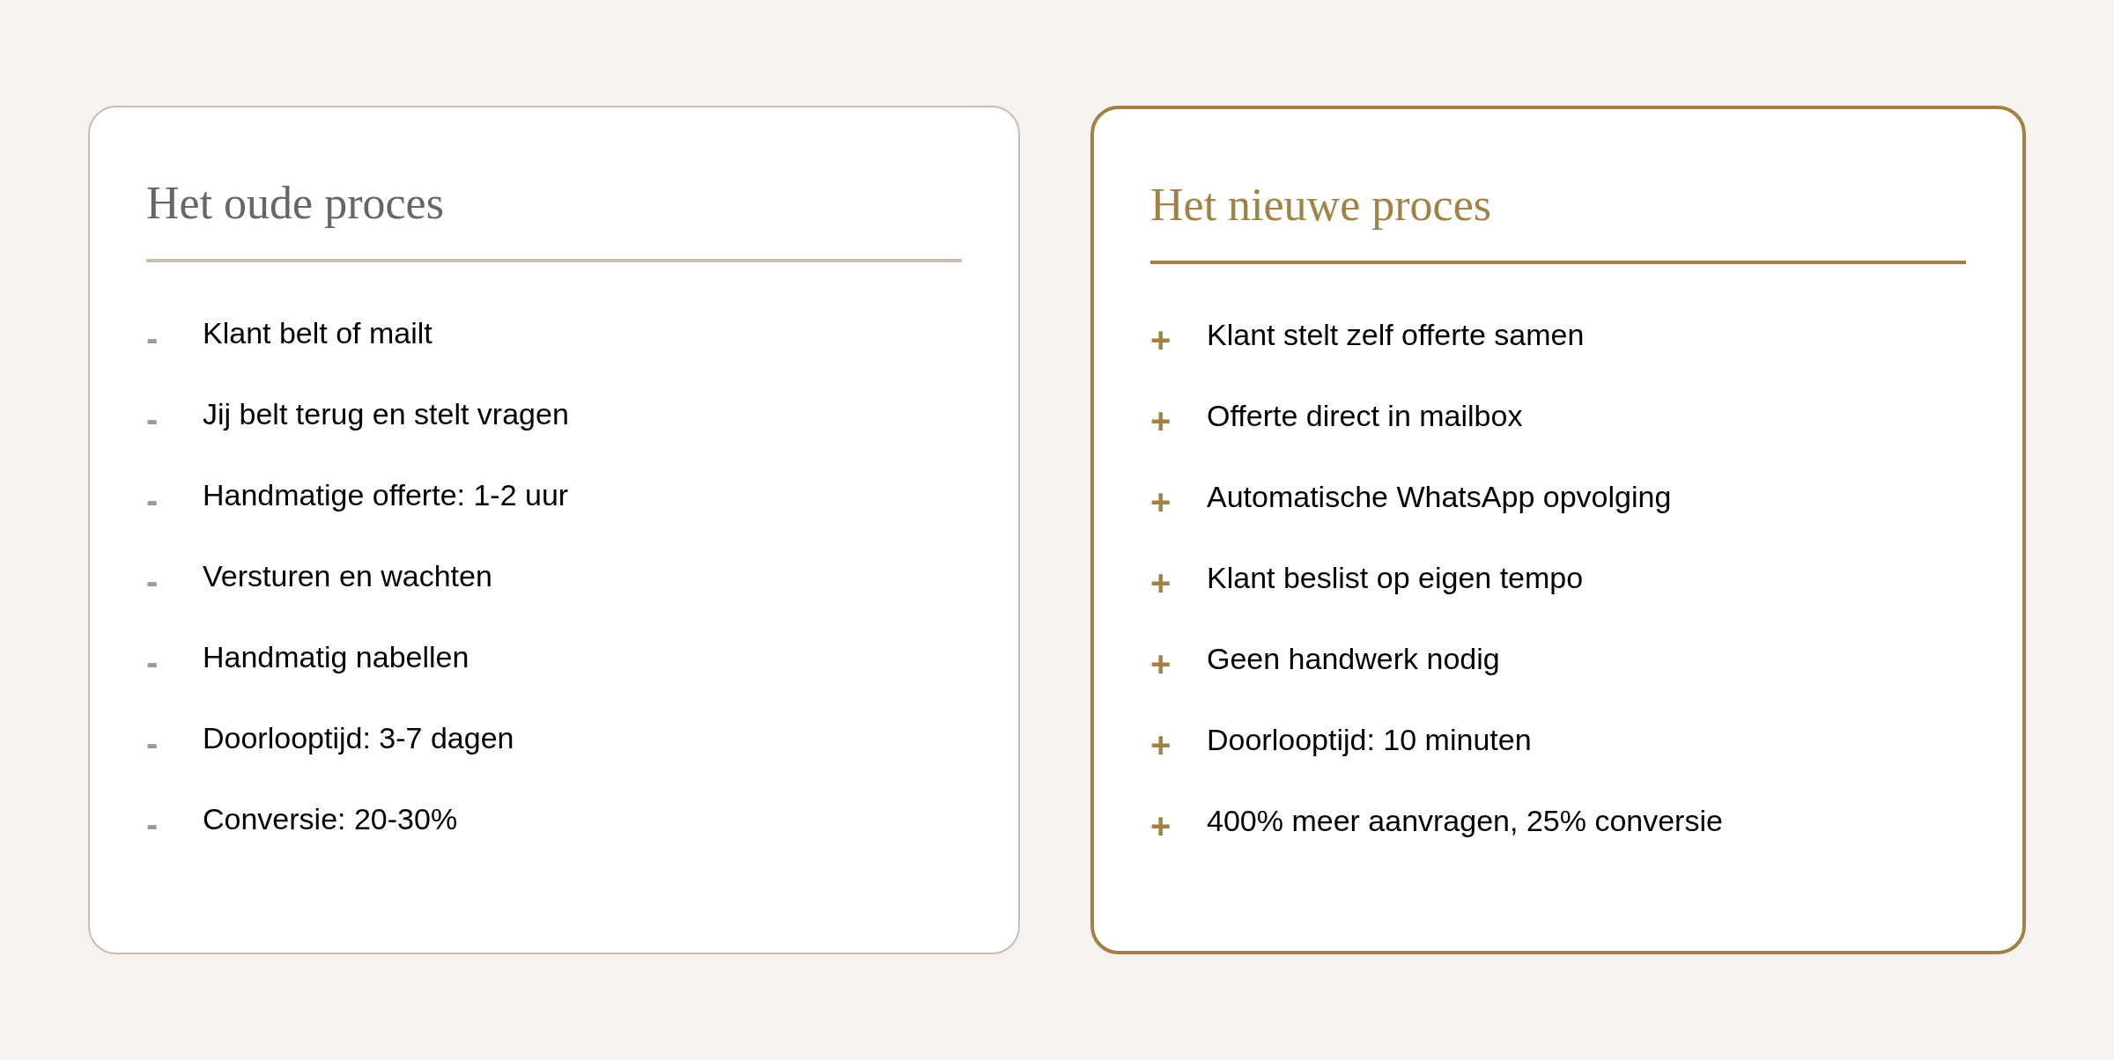Click "400% meer aanvragen, 25% conversie" text
The image size is (2114, 1060).
[1463, 821]
